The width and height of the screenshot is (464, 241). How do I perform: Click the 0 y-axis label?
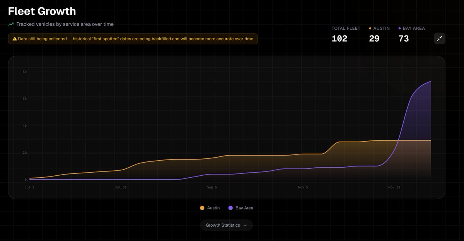pyautogui.click(x=26, y=180)
